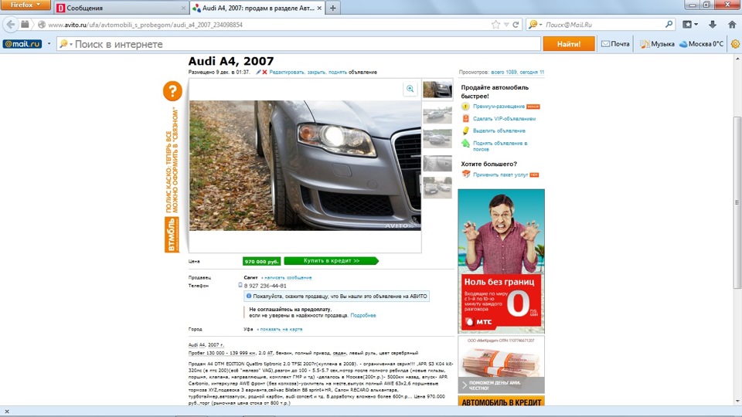This screenshot has height=417, width=742.
Task: Reload the page with the refresh icon
Action: (x=516, y=25)
